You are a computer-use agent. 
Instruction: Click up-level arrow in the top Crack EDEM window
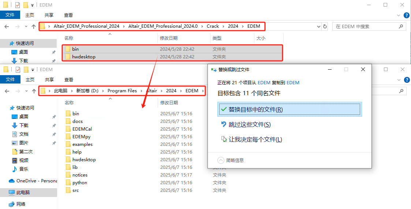34,26
